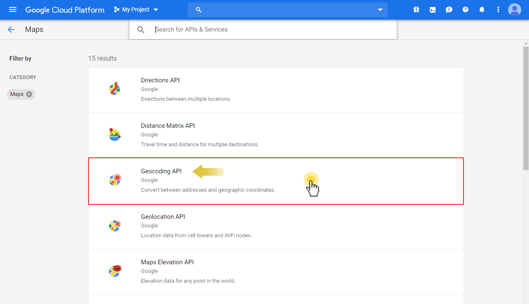Click the vertical scrollbar thumb
The width and height of the screenshot is (529, 304).
526,108
